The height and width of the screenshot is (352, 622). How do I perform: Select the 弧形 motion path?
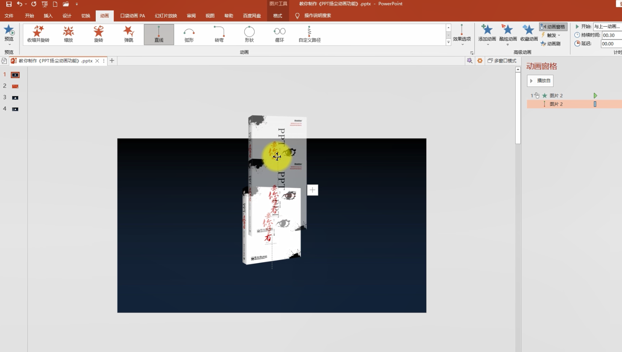(x=189, y=34)
